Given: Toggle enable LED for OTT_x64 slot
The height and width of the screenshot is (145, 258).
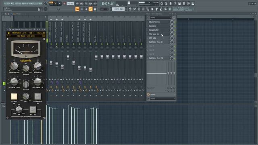Looking at the screenshot, I should tap(175, 38).
